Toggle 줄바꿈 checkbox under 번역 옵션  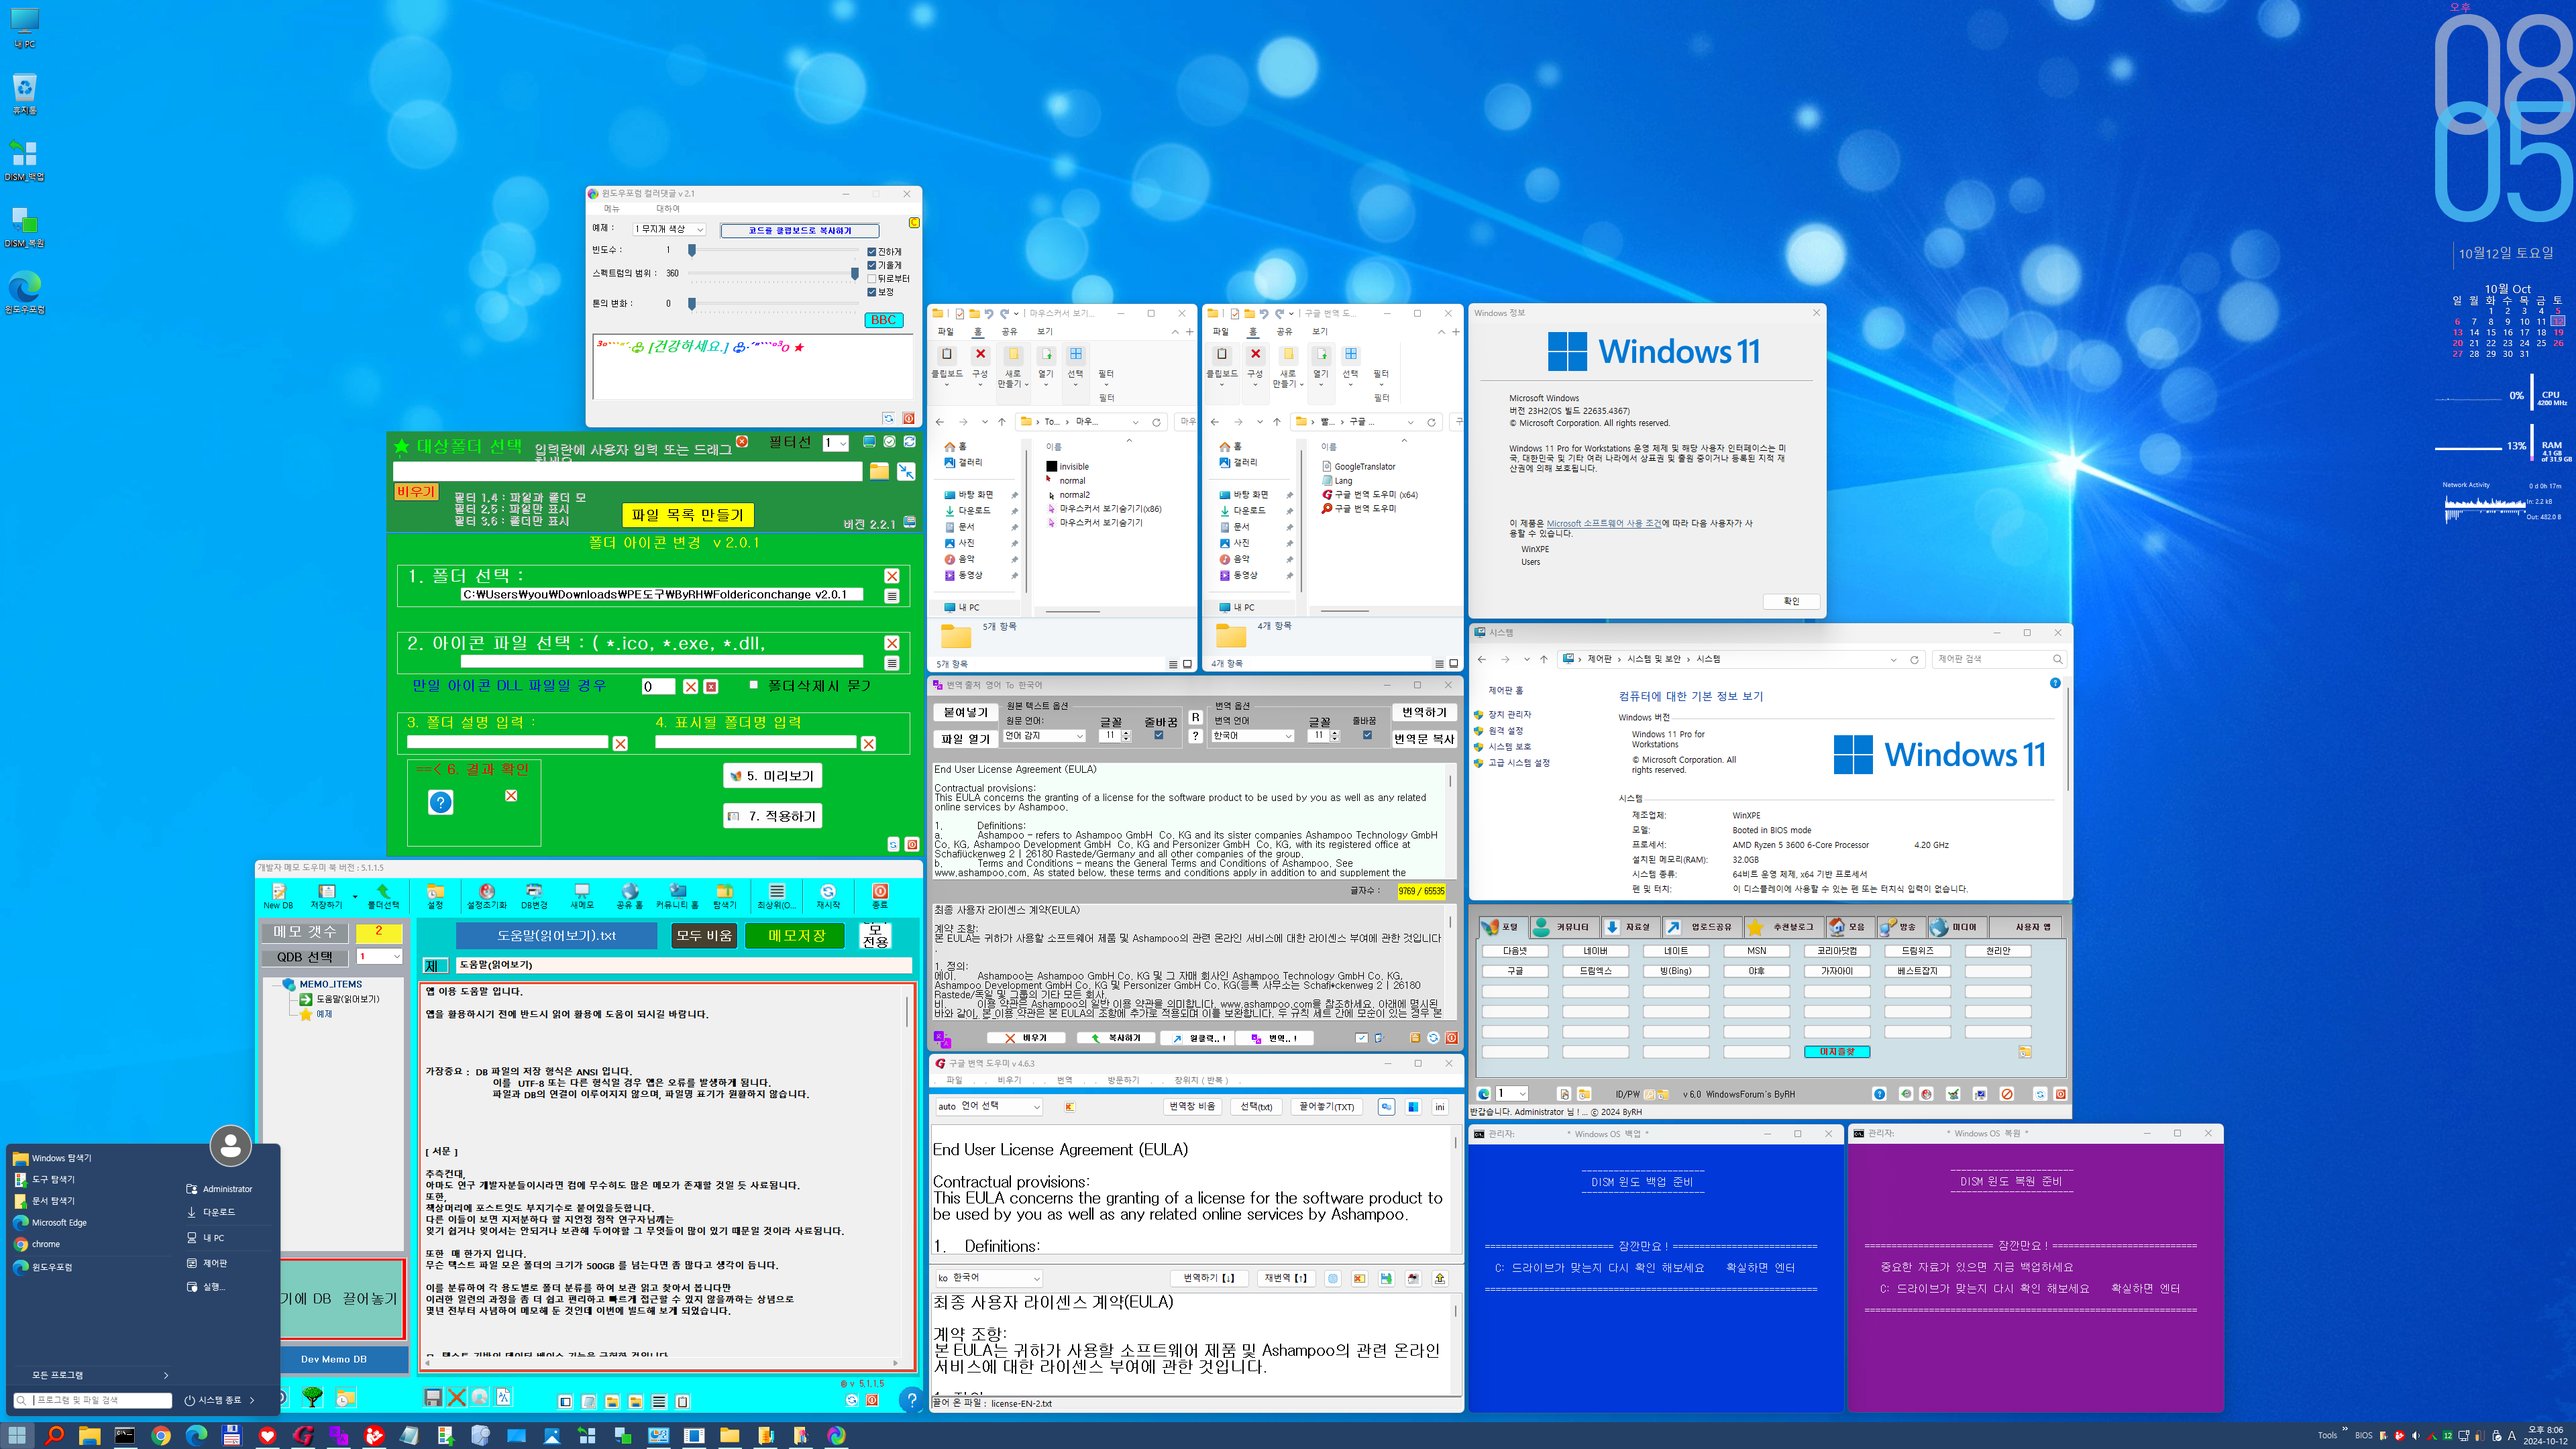(x=1367, y=735)
